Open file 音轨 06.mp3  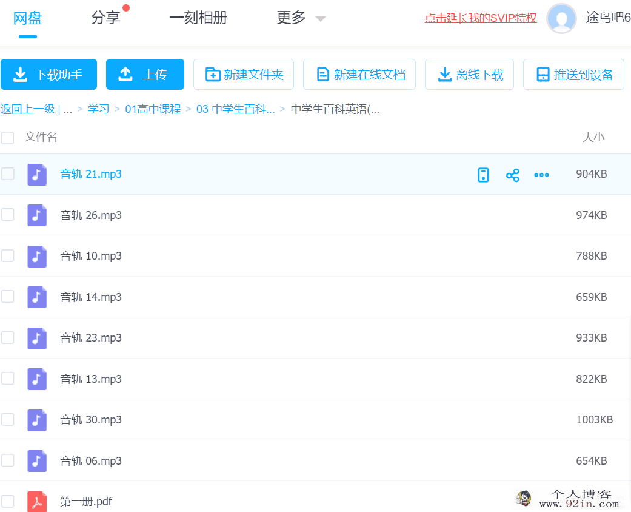(91, 461)
